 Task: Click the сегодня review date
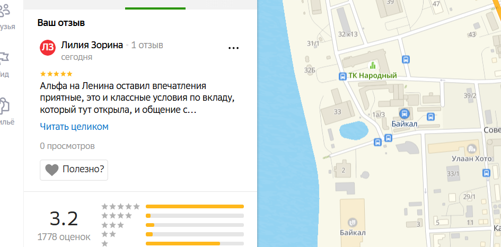pyautogui.click(x=77, y=57)
